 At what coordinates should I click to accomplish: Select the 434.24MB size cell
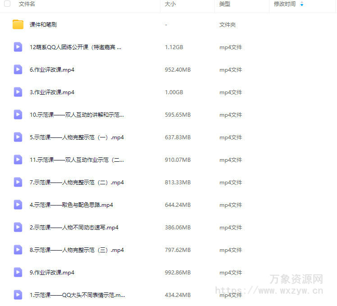[178, 295]
